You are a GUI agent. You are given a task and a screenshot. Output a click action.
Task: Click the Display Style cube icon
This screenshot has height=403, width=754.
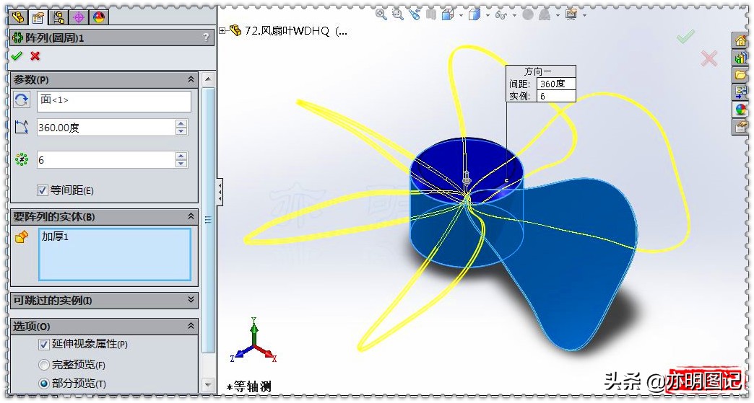tap(474, 15)
